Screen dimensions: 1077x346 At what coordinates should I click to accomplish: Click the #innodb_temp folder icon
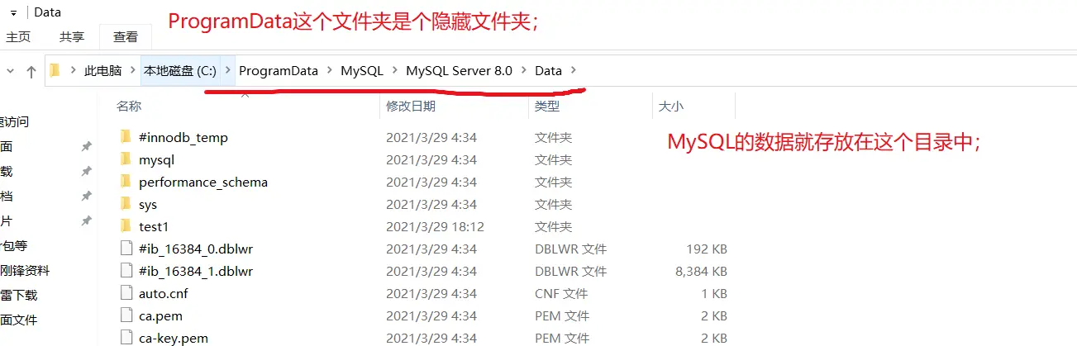coord(126,137)
